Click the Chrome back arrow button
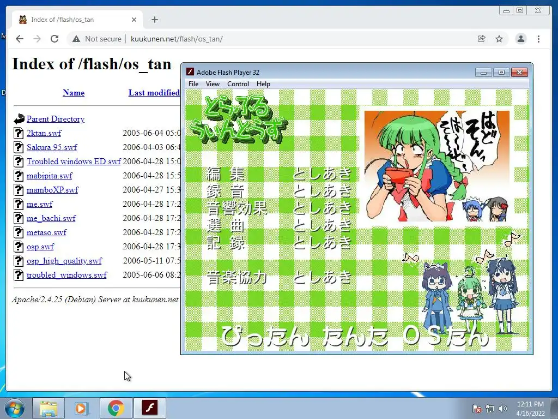The height and width of the screenshot is (419, 558). pos(20,39)
